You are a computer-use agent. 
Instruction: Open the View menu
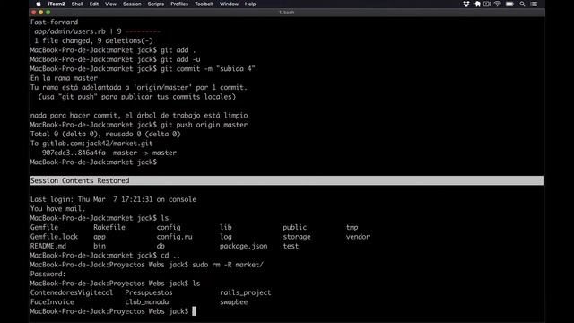110,4
